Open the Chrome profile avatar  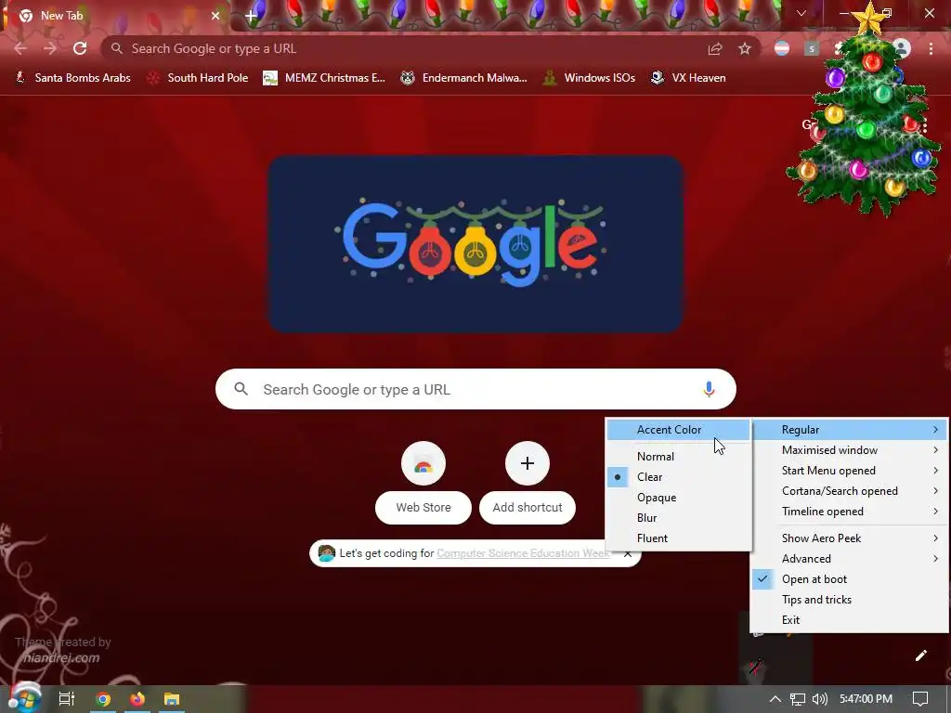(902, 48)
